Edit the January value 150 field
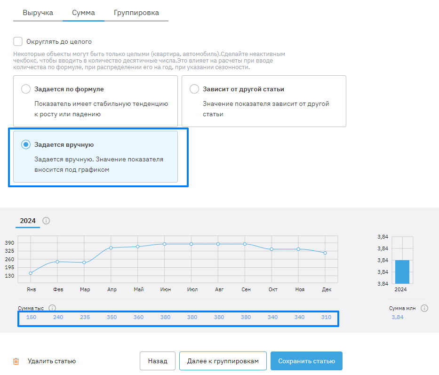Screen dimensions: 439x375 31,317
